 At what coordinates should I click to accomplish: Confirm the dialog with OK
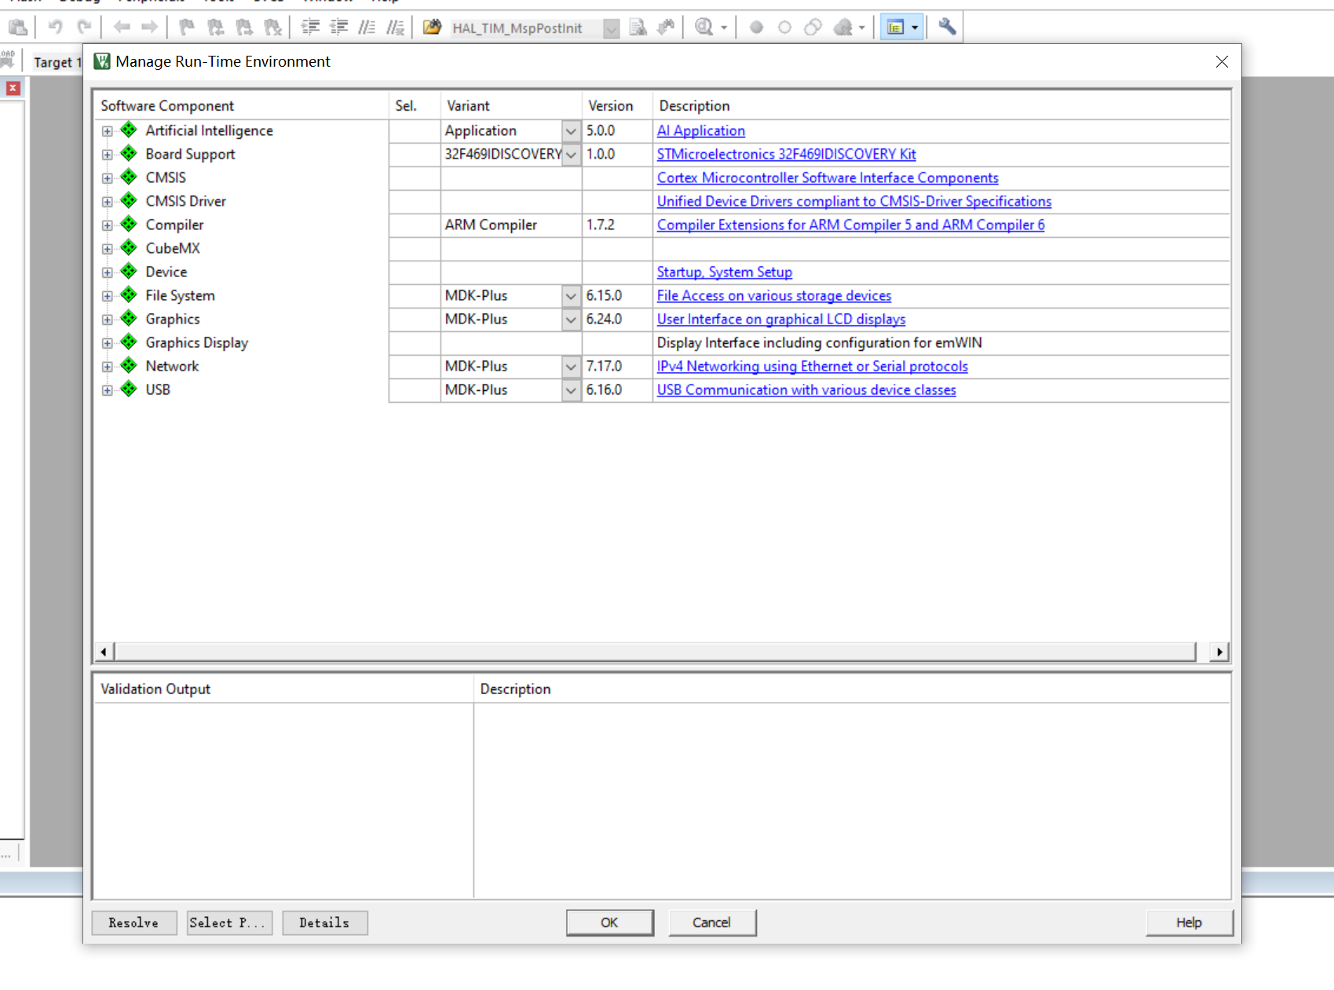click(610, 922)
